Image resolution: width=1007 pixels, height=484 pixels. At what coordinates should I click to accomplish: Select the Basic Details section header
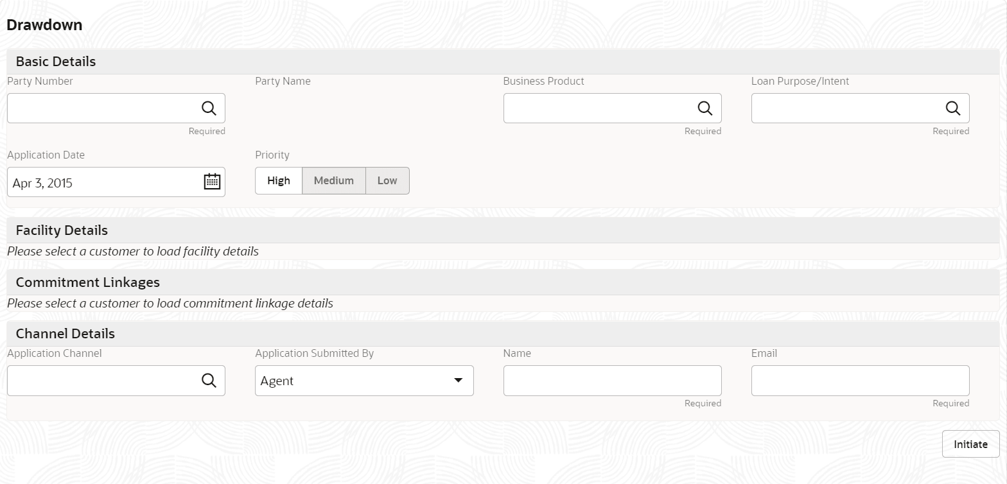(x=503, y=62)
